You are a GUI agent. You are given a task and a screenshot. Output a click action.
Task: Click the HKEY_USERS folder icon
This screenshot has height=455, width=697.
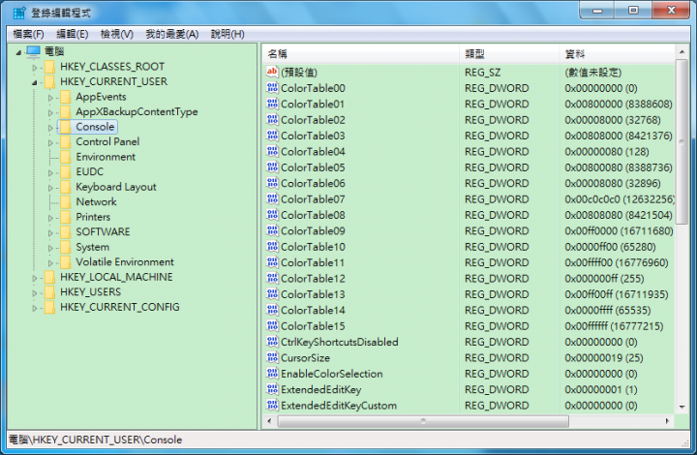click(50, 292)
